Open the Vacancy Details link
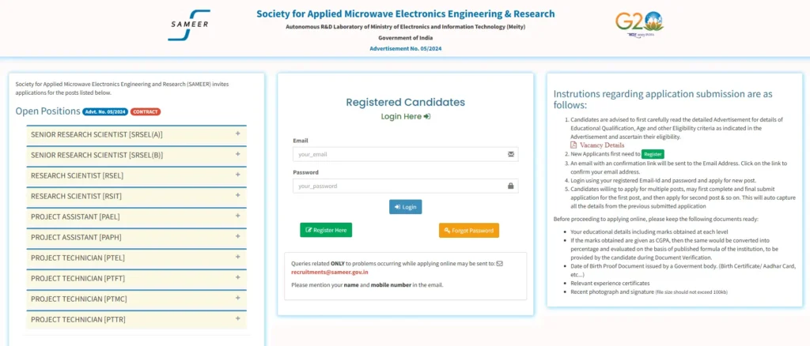Viewport: 810px width, 346px height. [x=601, y=145]
